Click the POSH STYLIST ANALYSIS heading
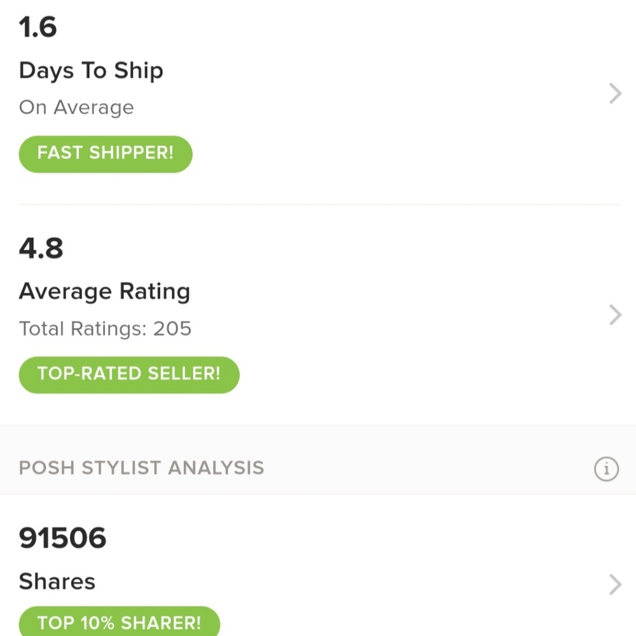The height and width of the screenshot is (636, 636). 141,468
